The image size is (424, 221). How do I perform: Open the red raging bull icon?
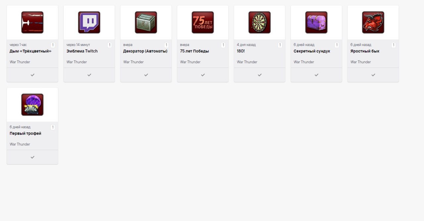coord(373,23)
